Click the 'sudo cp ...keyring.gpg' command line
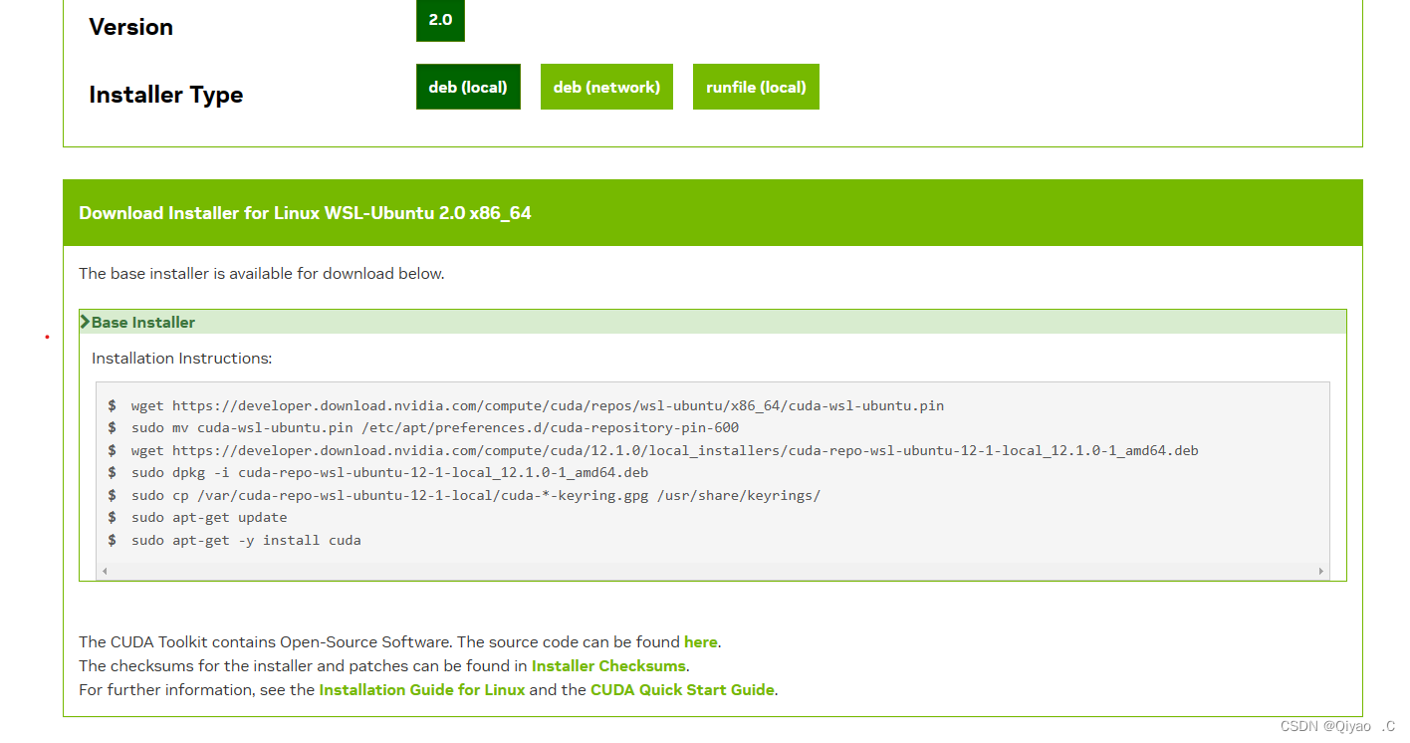 coord(476,496)
